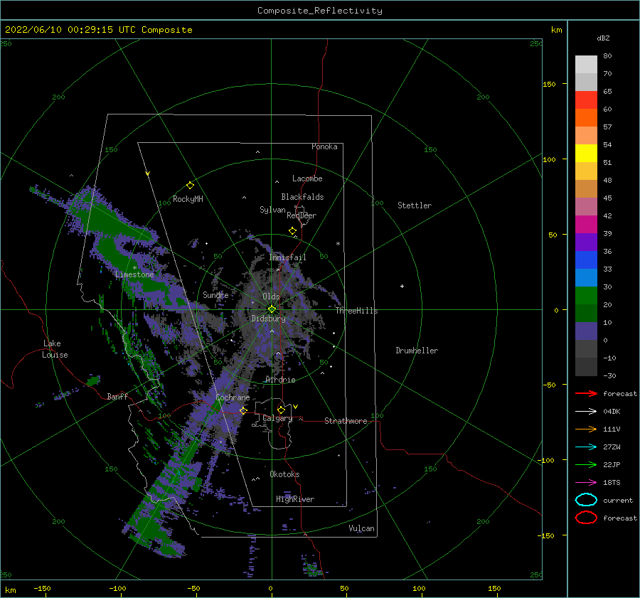Click the Calgary city label
The image size is (640, 598).
coord(277,418)
